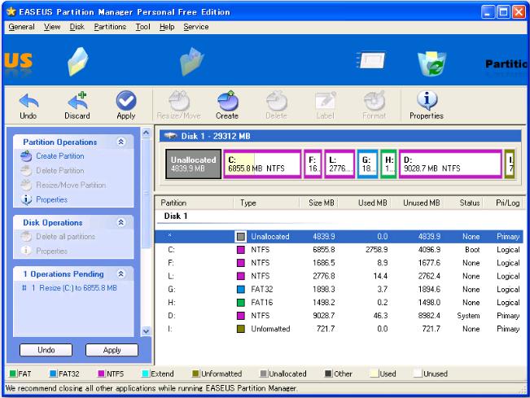Screen dimensions: 530x398
Task: Click the crystal icon in the banner
Action: coord(78,62)
